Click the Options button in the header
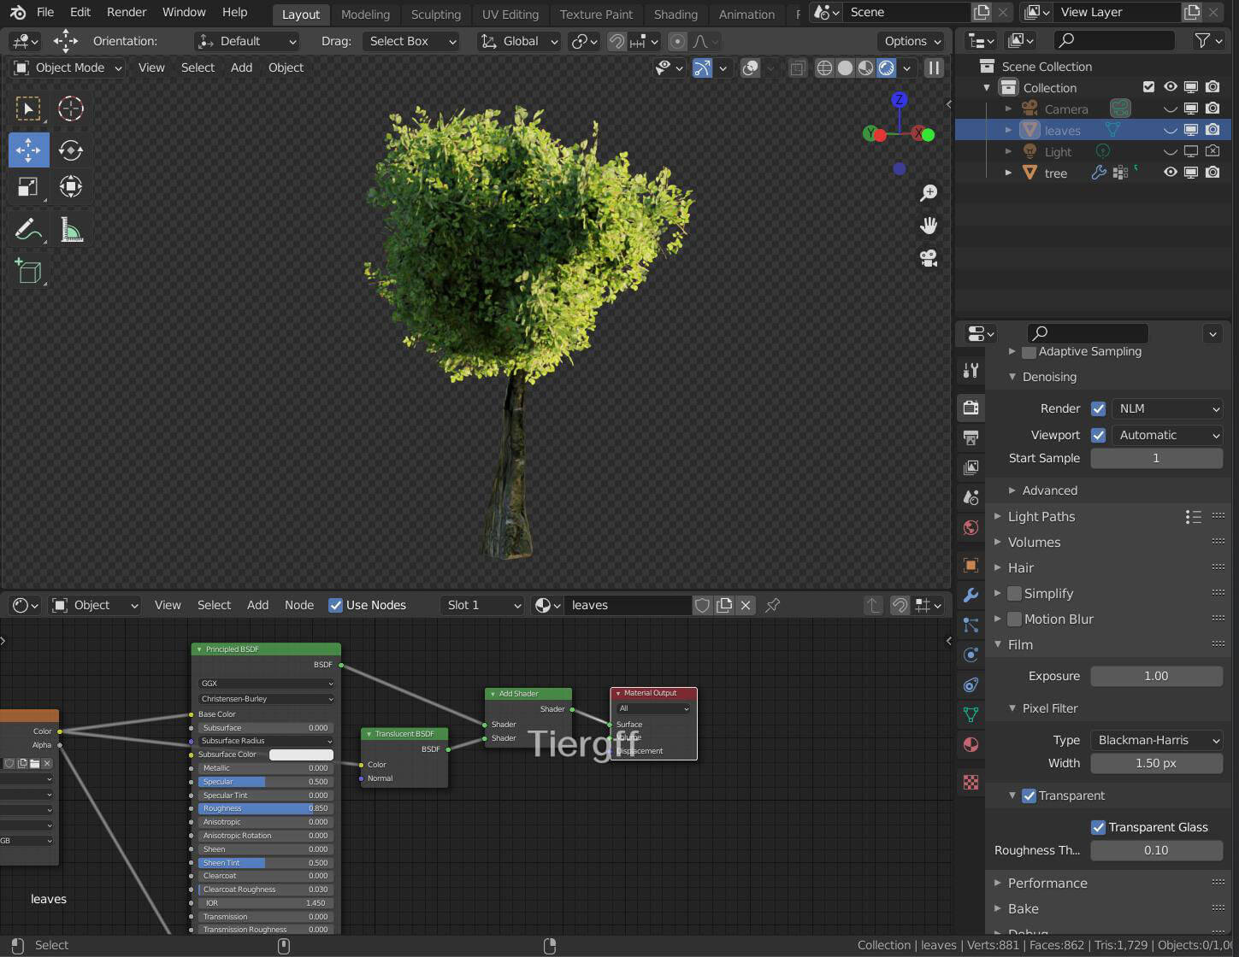This screenshot has width=1239, height=957. pos(912,41)
